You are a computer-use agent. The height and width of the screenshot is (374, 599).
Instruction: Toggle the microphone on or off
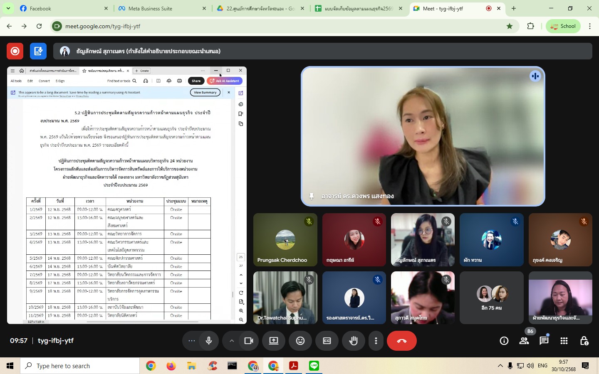pos(209,341)
